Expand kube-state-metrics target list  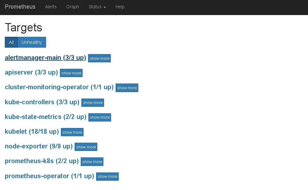(x=100, y=117)
